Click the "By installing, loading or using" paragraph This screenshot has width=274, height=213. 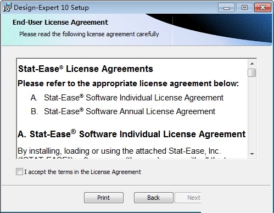119,151
